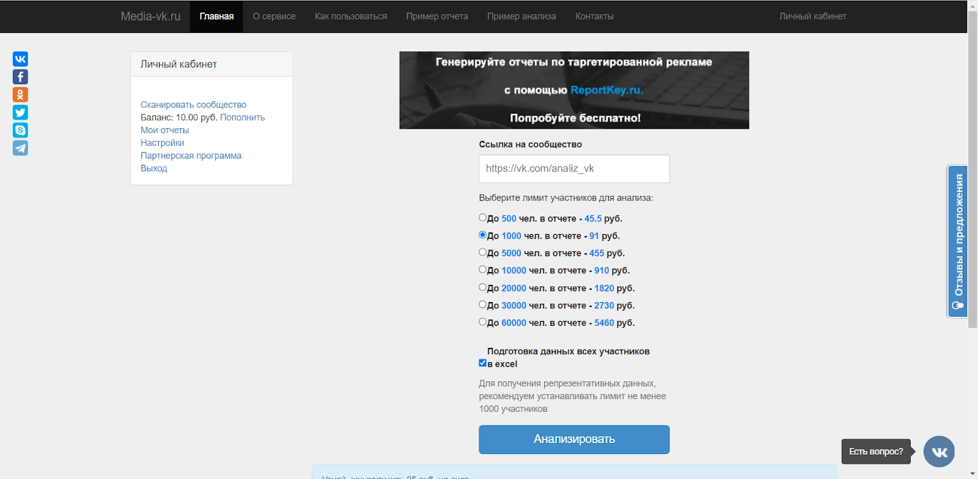Click the scrollbar up arrow

(972, 5)
